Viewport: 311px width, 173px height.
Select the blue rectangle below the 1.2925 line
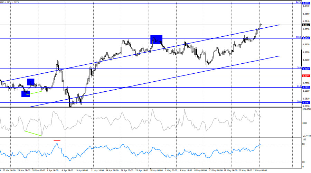(25, 94)
